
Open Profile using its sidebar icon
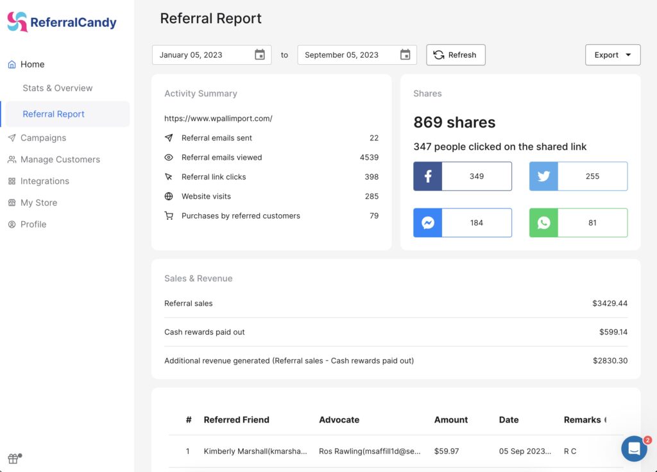(11, 224)
